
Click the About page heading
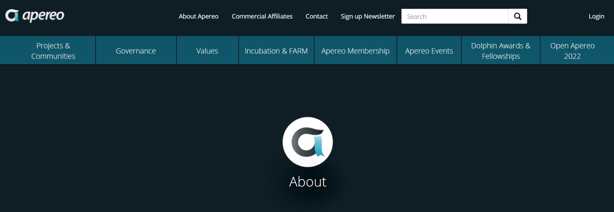pos(308,182)
